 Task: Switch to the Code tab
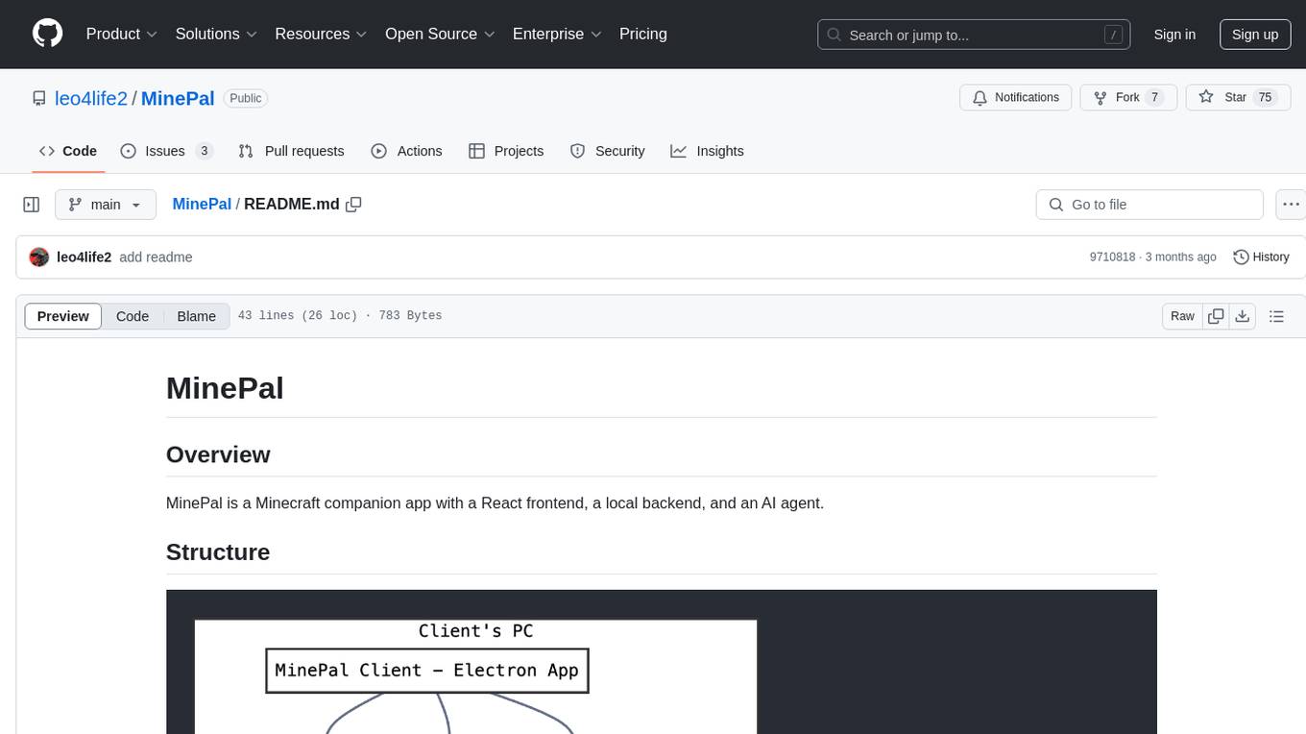click(x=68, y=151)
